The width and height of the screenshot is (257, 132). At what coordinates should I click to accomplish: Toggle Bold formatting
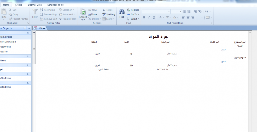pyautogui.click(x=144, y=17)
